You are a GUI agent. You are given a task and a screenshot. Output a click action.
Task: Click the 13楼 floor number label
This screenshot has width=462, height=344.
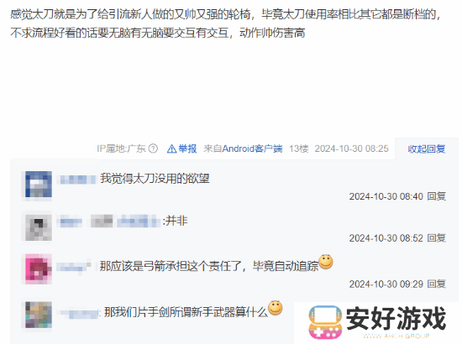(x=299, y=149)
